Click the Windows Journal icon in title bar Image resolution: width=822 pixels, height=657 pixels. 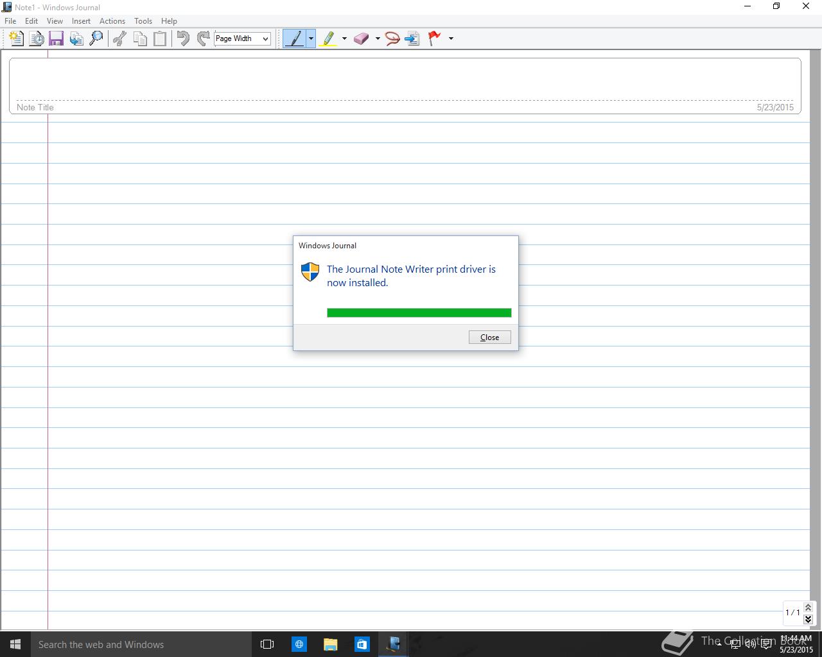pos(7,7)
